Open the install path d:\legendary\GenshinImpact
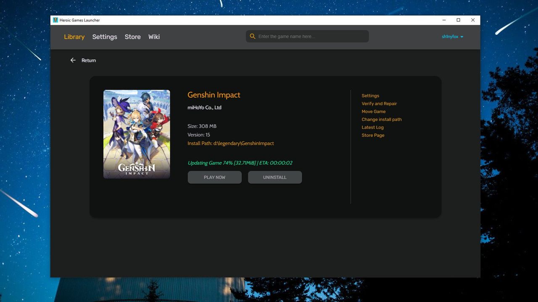This screenshot has width=538, height=302. click(x=231, y=143)
